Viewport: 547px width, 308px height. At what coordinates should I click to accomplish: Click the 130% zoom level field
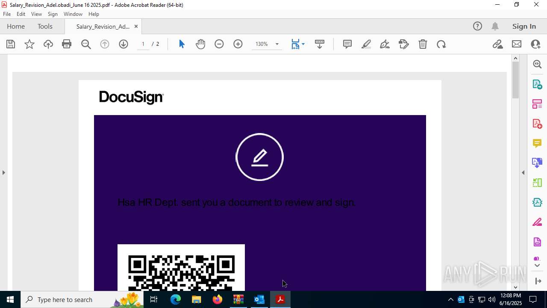pyautogui.click(x=262, y=44)
